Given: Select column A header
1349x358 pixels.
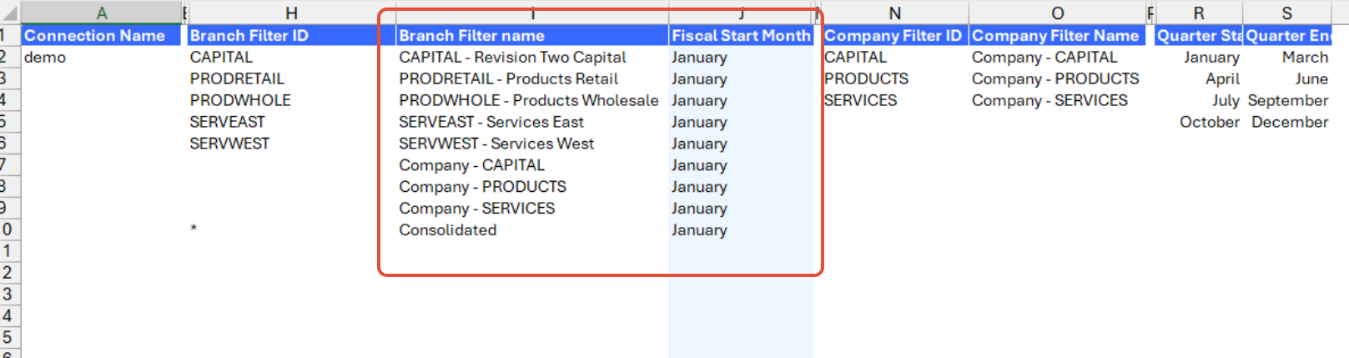Looking at the screenshot, I should 102,13.
